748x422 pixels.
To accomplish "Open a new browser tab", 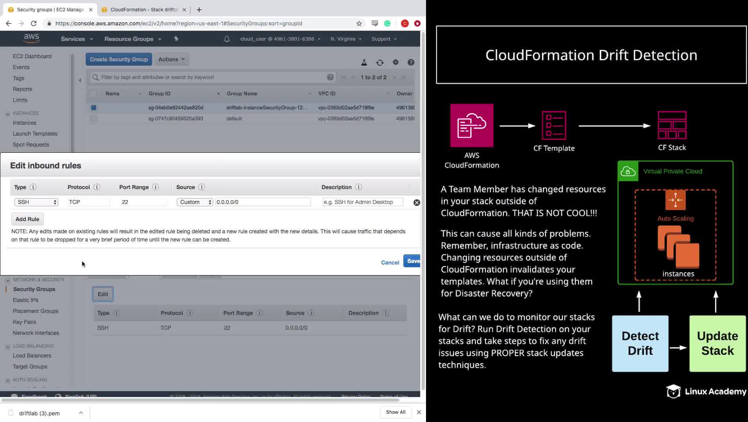I will click(x=199, y=10).
